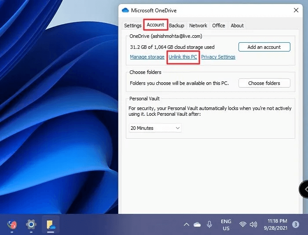Click the Unlink this PC link
The height and width of the screenshot is (235, 308).
tap(183, 57)
